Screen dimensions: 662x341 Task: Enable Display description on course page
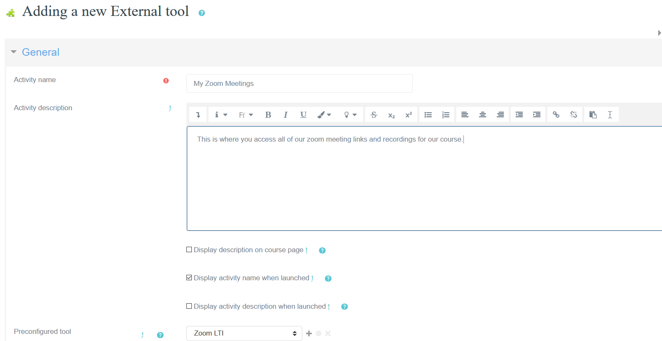click(189, 250)
